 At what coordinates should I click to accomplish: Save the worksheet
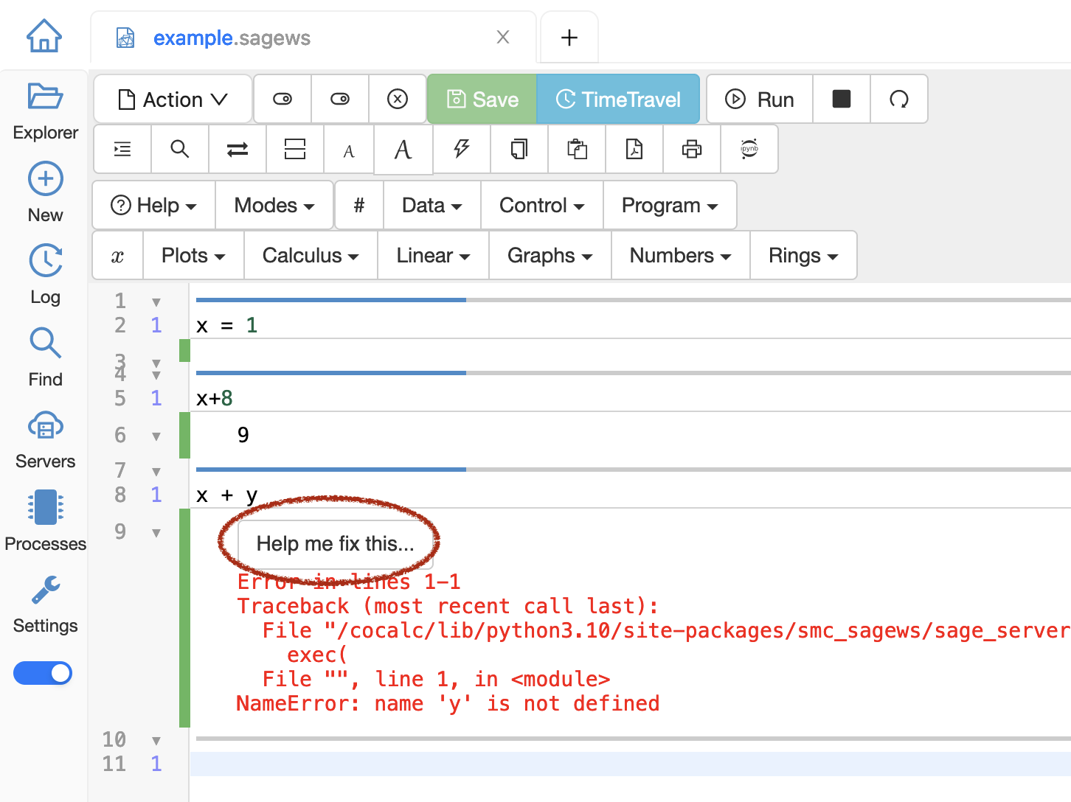tap(482, 99)
